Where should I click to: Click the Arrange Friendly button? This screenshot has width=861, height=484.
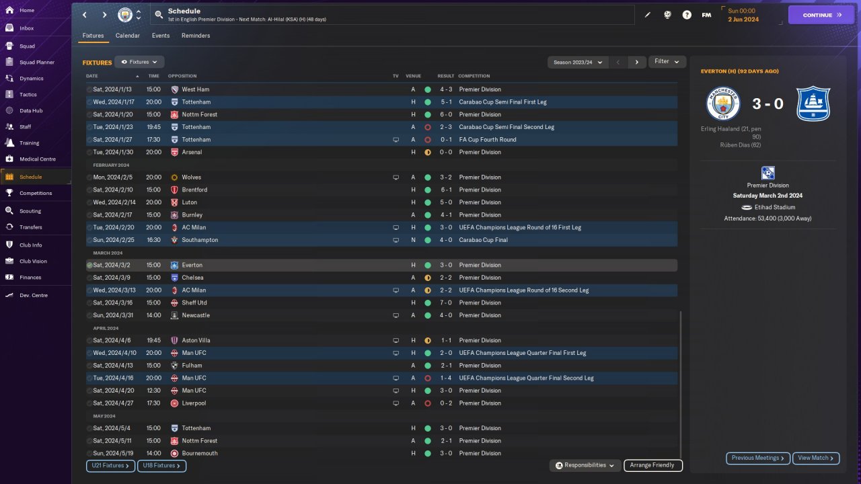point(653,465)
